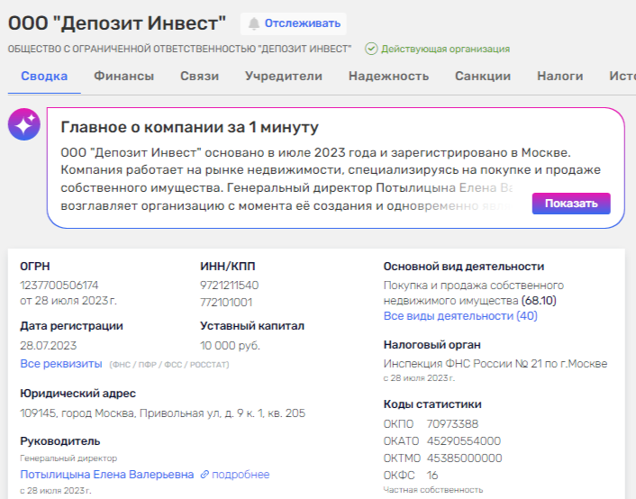Open the partially visible Исто… tab

click(622, 77)
